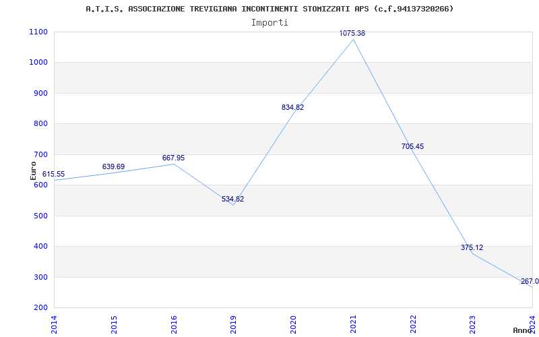Click the x-axis year 2014
539x337 pixels.
click(x=54, y=325)
